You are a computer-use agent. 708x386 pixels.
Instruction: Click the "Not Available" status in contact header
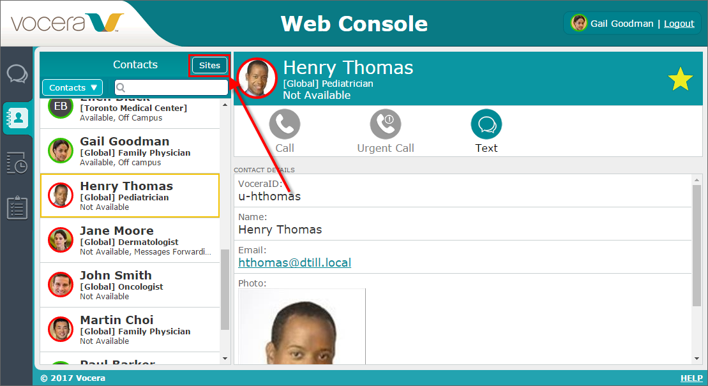pyautogui.click(x=317, y=95)
